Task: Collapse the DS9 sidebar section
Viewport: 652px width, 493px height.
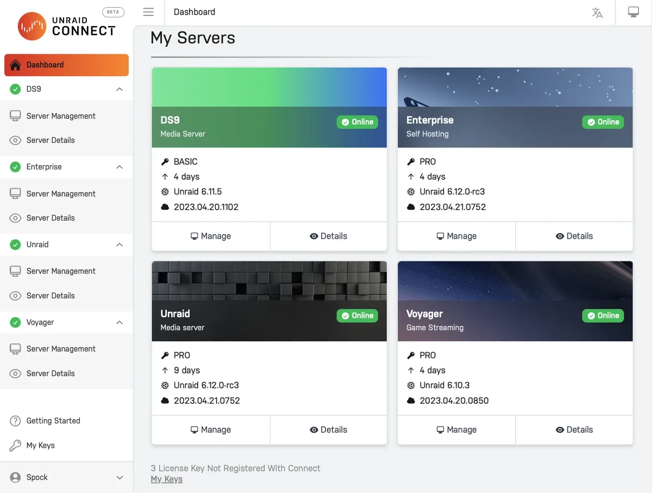Action: pyautogui.click(x=120, y=89)
